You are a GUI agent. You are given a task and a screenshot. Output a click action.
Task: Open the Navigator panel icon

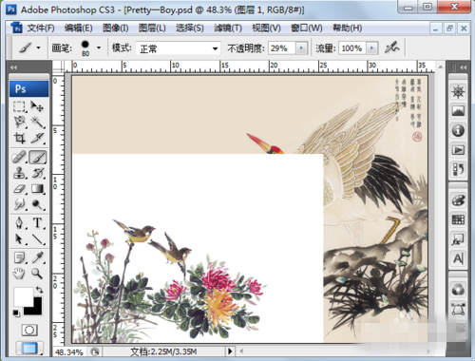coord(458,92)
